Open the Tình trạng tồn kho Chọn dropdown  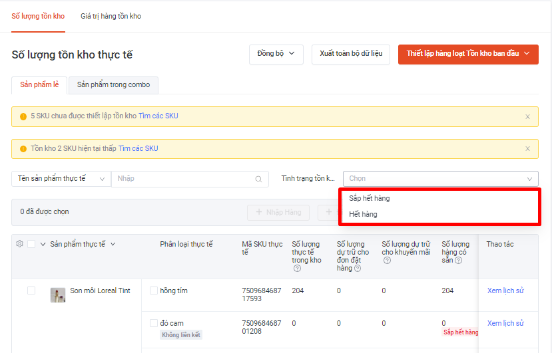coord(440,179)
